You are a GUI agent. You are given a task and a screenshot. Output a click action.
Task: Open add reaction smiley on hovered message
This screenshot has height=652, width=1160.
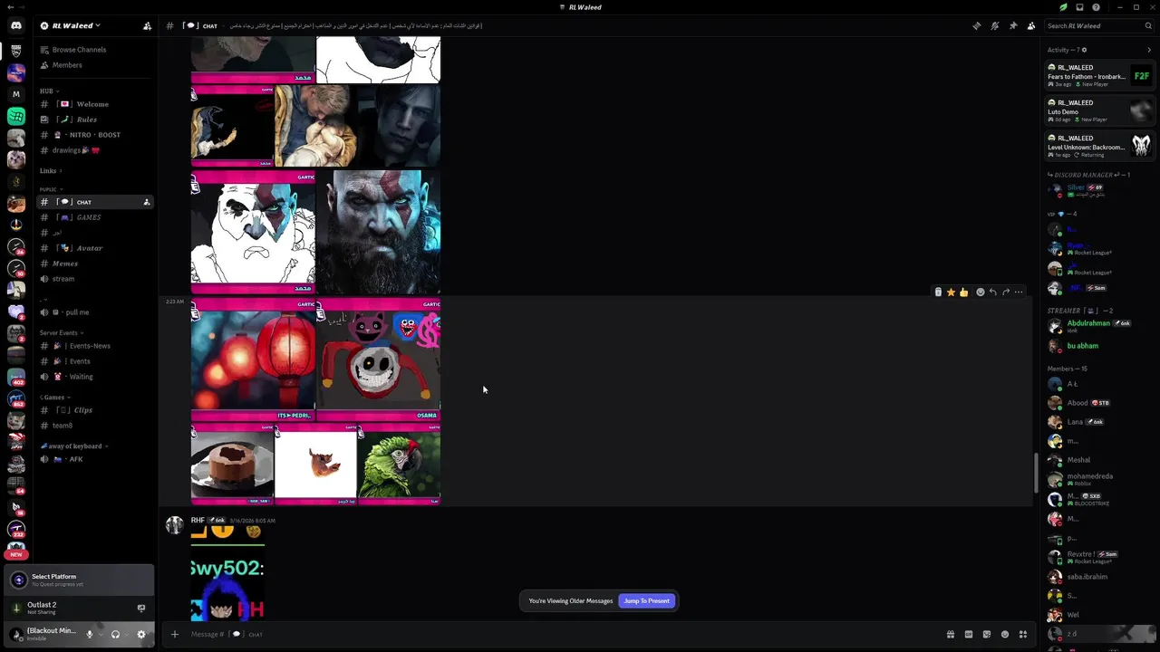(980, 292)
